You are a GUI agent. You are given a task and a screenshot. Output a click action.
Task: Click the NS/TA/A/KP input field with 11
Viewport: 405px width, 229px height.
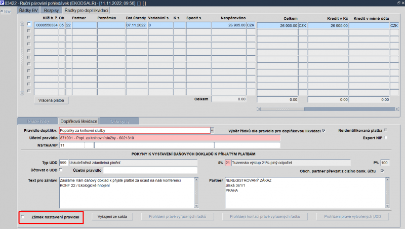click(72, 145)
